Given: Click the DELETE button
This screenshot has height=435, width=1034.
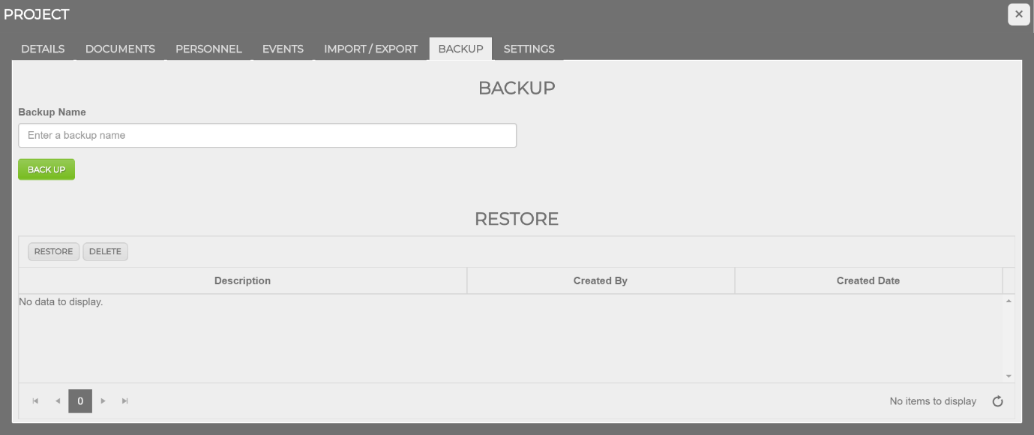Looking at the screenshot, I should [x=105, y=251].
